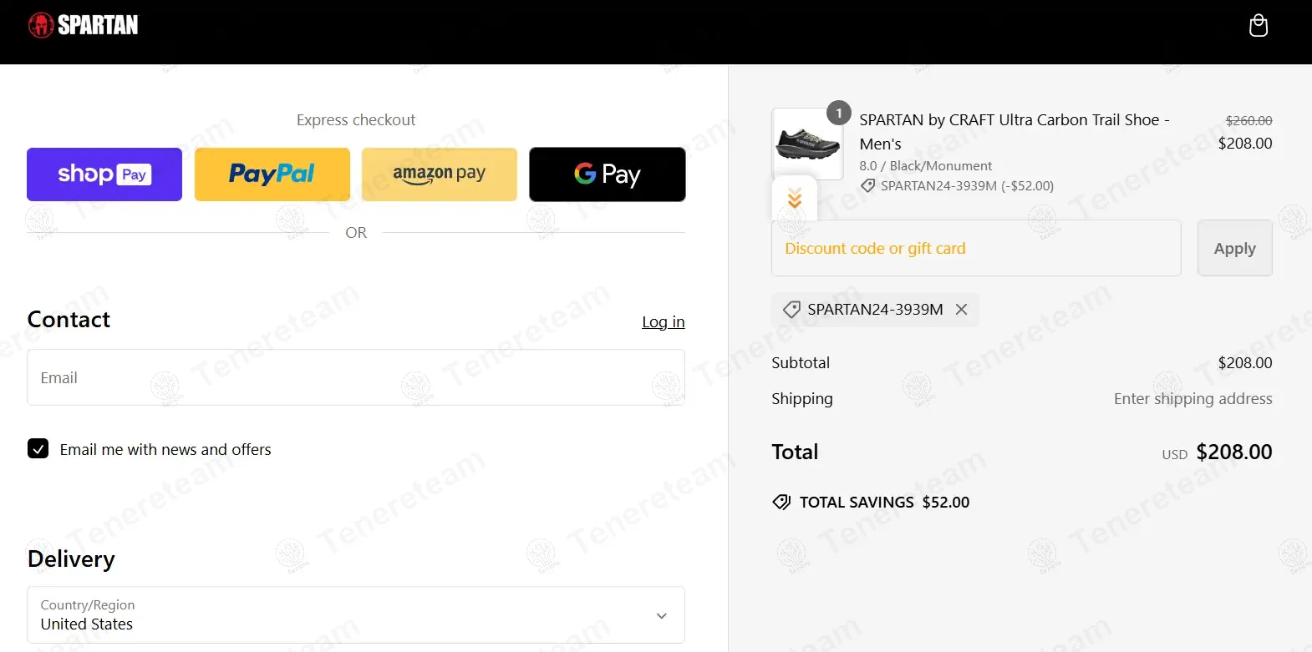Image resolution: width=1312 pixels, height=652 pixels.
Task: Expand order items with double-chevron icon
Action: [795, 198]
